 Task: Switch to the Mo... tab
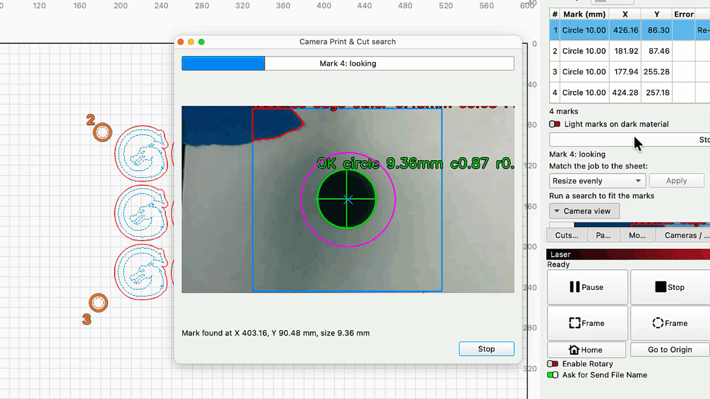tap(637, 236)
